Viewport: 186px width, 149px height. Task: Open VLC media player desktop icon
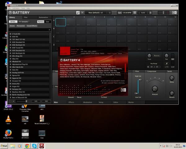pyautogui.click(x=8, y=118)
